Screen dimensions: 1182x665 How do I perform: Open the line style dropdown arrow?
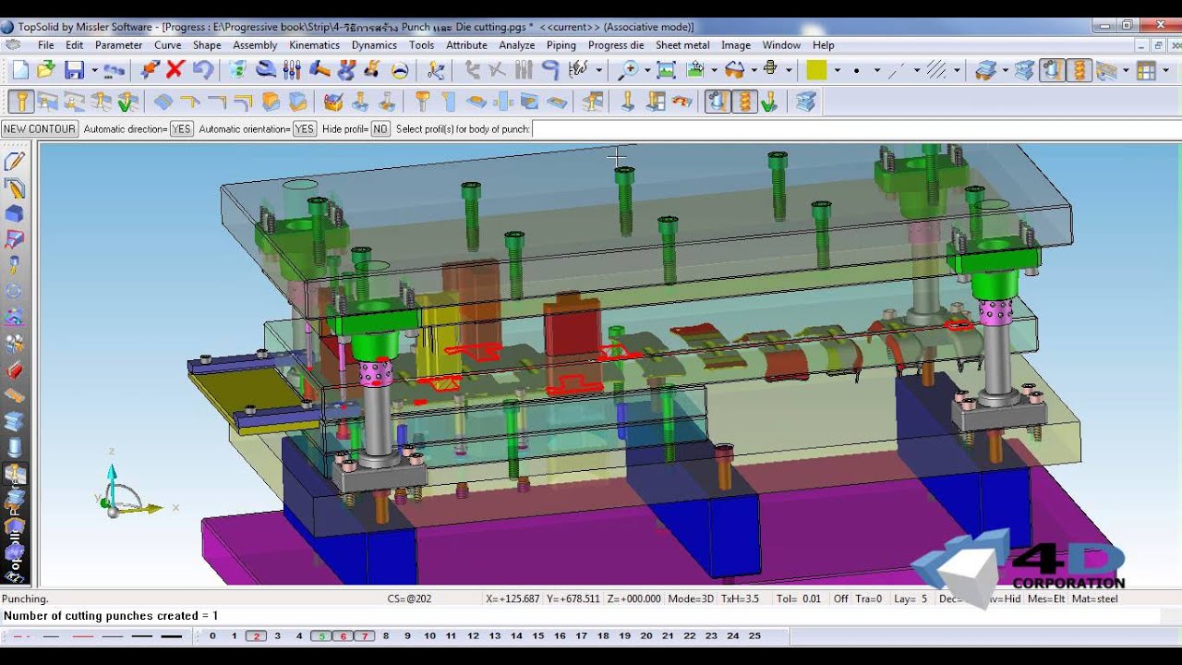(x=916, y=70)
